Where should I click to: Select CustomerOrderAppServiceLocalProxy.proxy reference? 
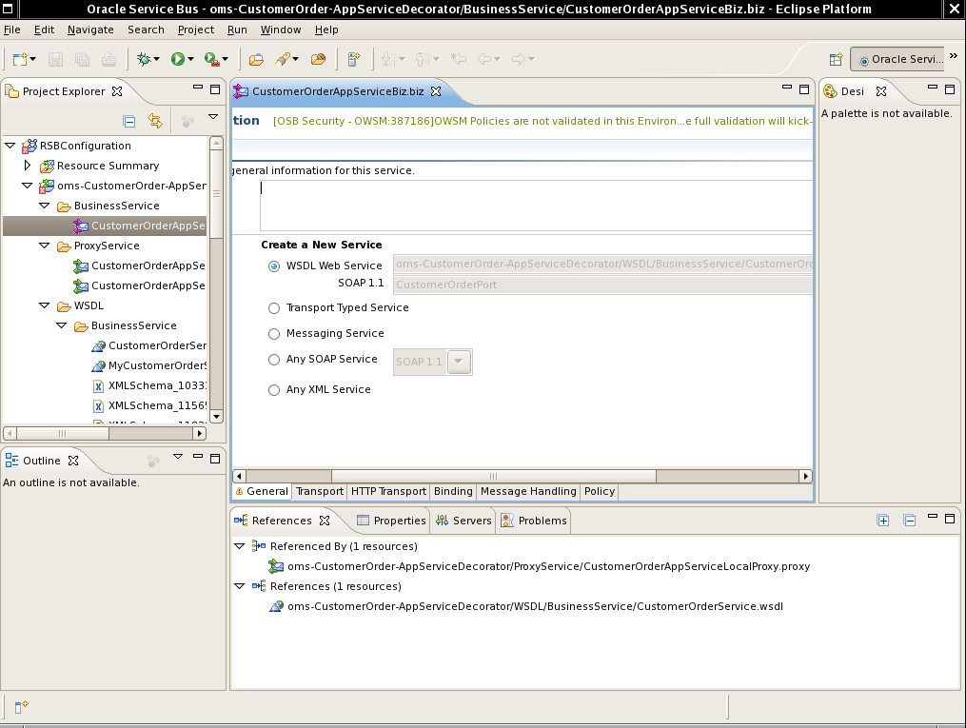tap(539, 566)
